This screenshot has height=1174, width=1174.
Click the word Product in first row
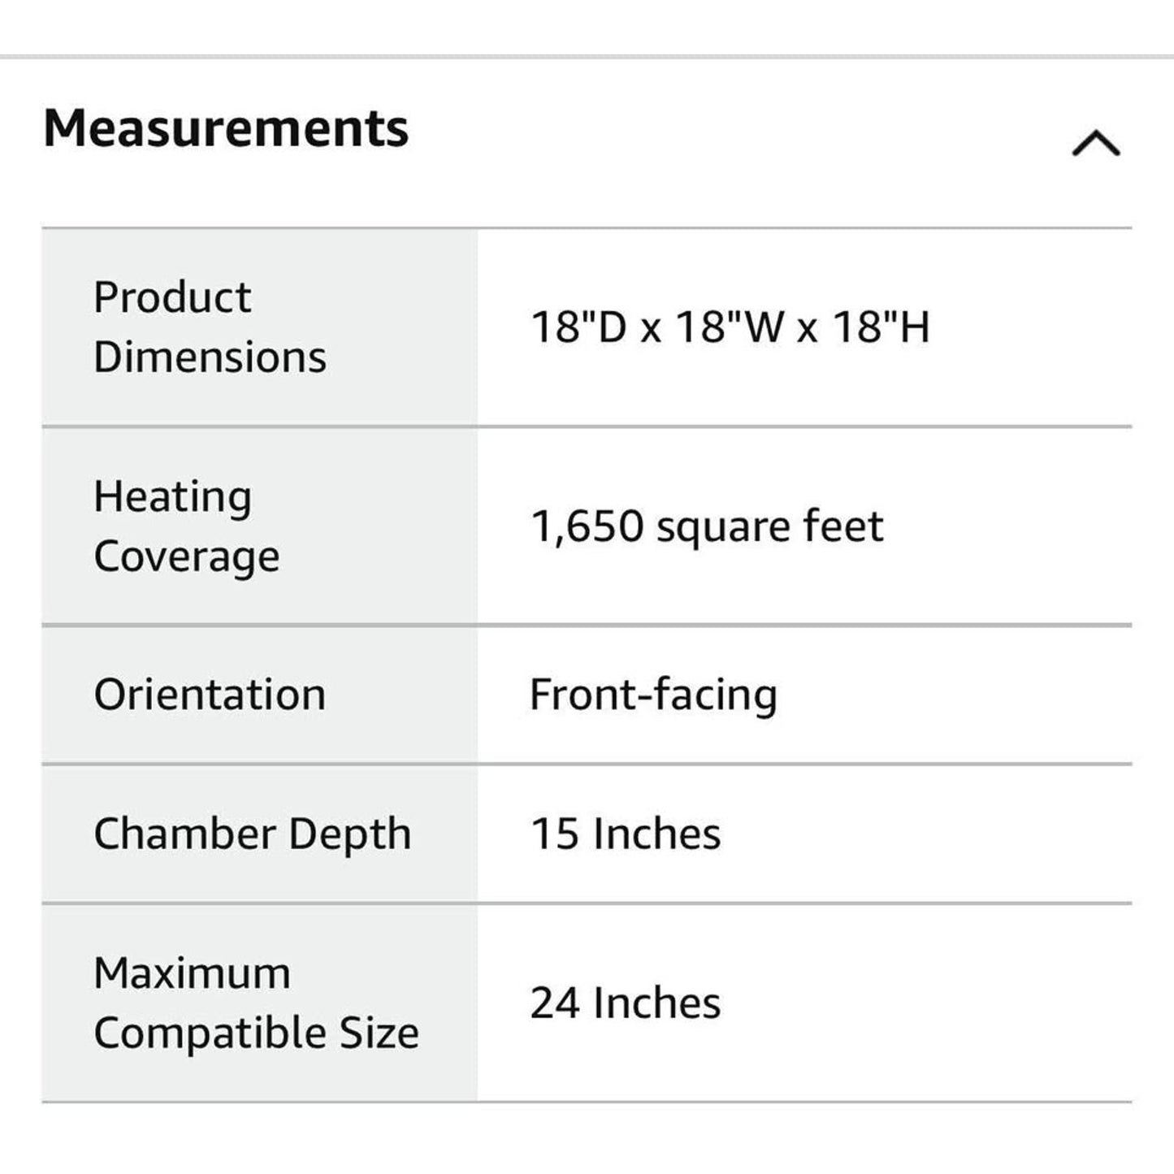point(172,297)
